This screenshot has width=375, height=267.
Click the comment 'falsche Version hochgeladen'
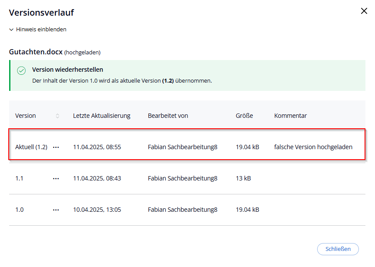tap(313, 147)
